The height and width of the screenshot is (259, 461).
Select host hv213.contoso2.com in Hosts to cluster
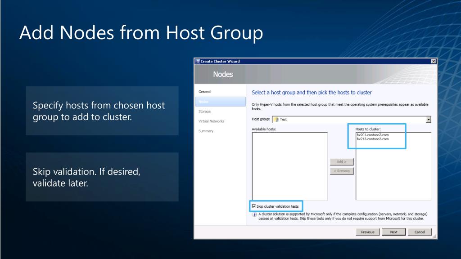(372, 139)
